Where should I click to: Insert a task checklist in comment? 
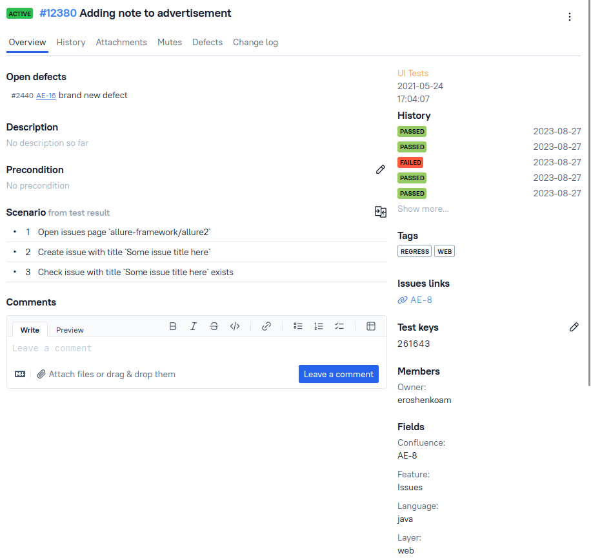pos(339,326)
